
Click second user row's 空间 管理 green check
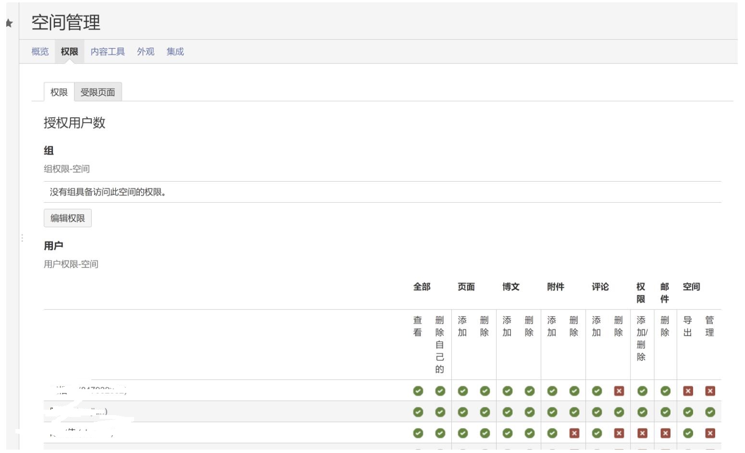(x=710, y=412)
